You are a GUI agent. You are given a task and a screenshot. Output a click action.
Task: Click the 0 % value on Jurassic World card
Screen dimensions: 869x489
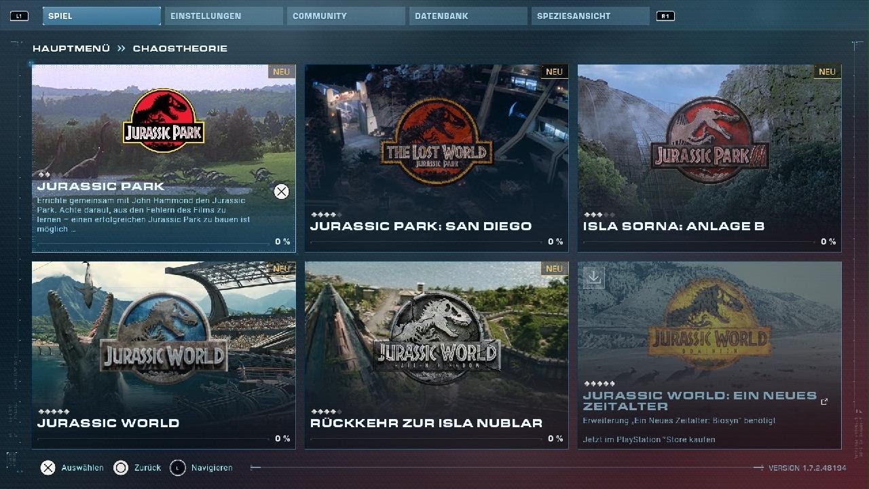[282, 439]
